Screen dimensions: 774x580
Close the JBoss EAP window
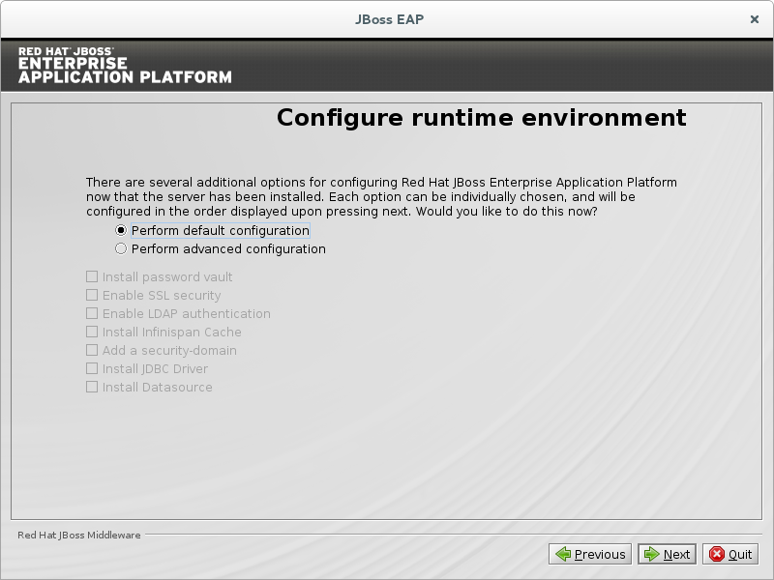coord(754,19)
